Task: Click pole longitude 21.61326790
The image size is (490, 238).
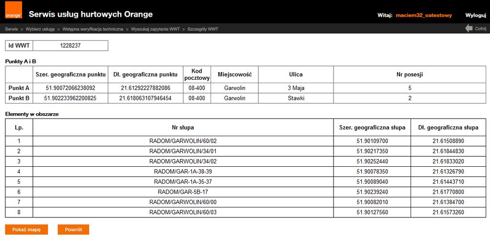Action: pos(448,172)
